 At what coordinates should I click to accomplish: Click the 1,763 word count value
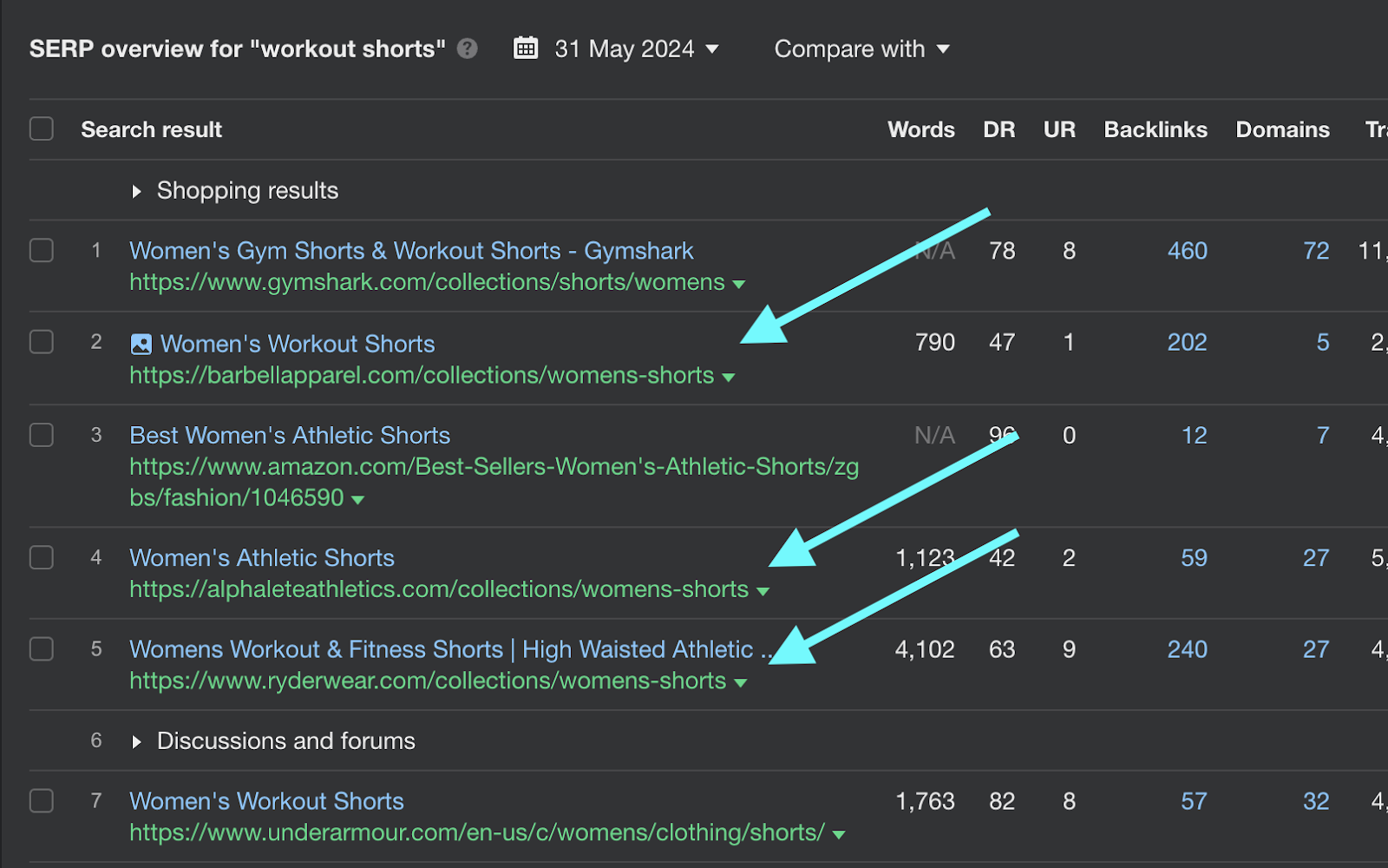pyautogui.click(x=925, y=801)
